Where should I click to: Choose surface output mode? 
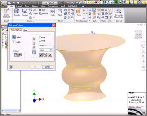pyautogui.click(x=20, y=55)
